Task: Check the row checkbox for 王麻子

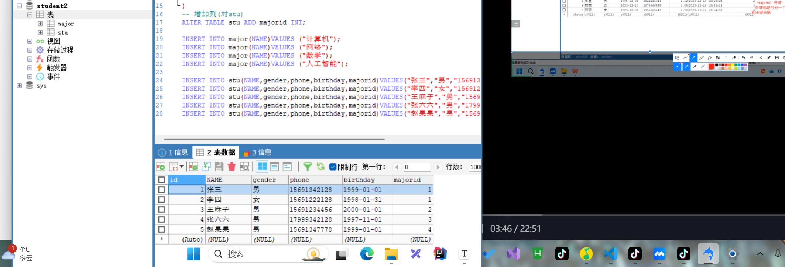Action: [x=161, y=210]
